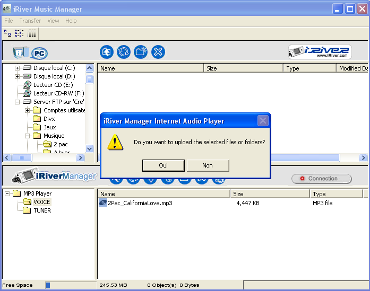Expand the Comptes utilisateurs folder node
The width and height of the screenshot is (370, 291).
28,110
